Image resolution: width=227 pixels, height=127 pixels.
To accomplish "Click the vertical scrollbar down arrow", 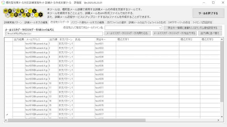I will click(222, 117).
